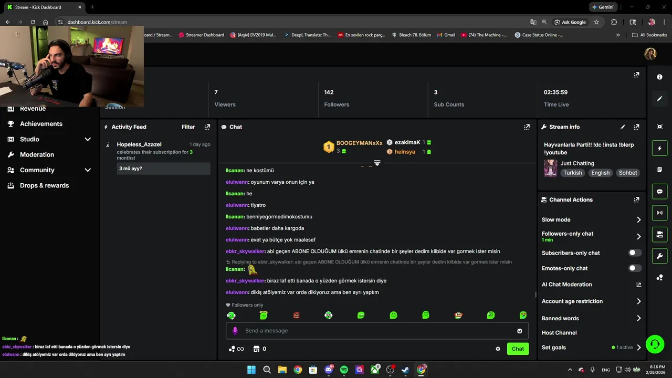Expand the Community sidebar menu chevron
The width and height of the screenshot is (672, 378).
(x=88, y=170)
